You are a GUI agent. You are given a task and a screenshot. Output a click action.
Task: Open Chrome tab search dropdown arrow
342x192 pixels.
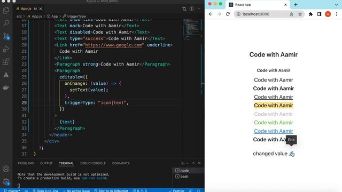click(336, 5)
